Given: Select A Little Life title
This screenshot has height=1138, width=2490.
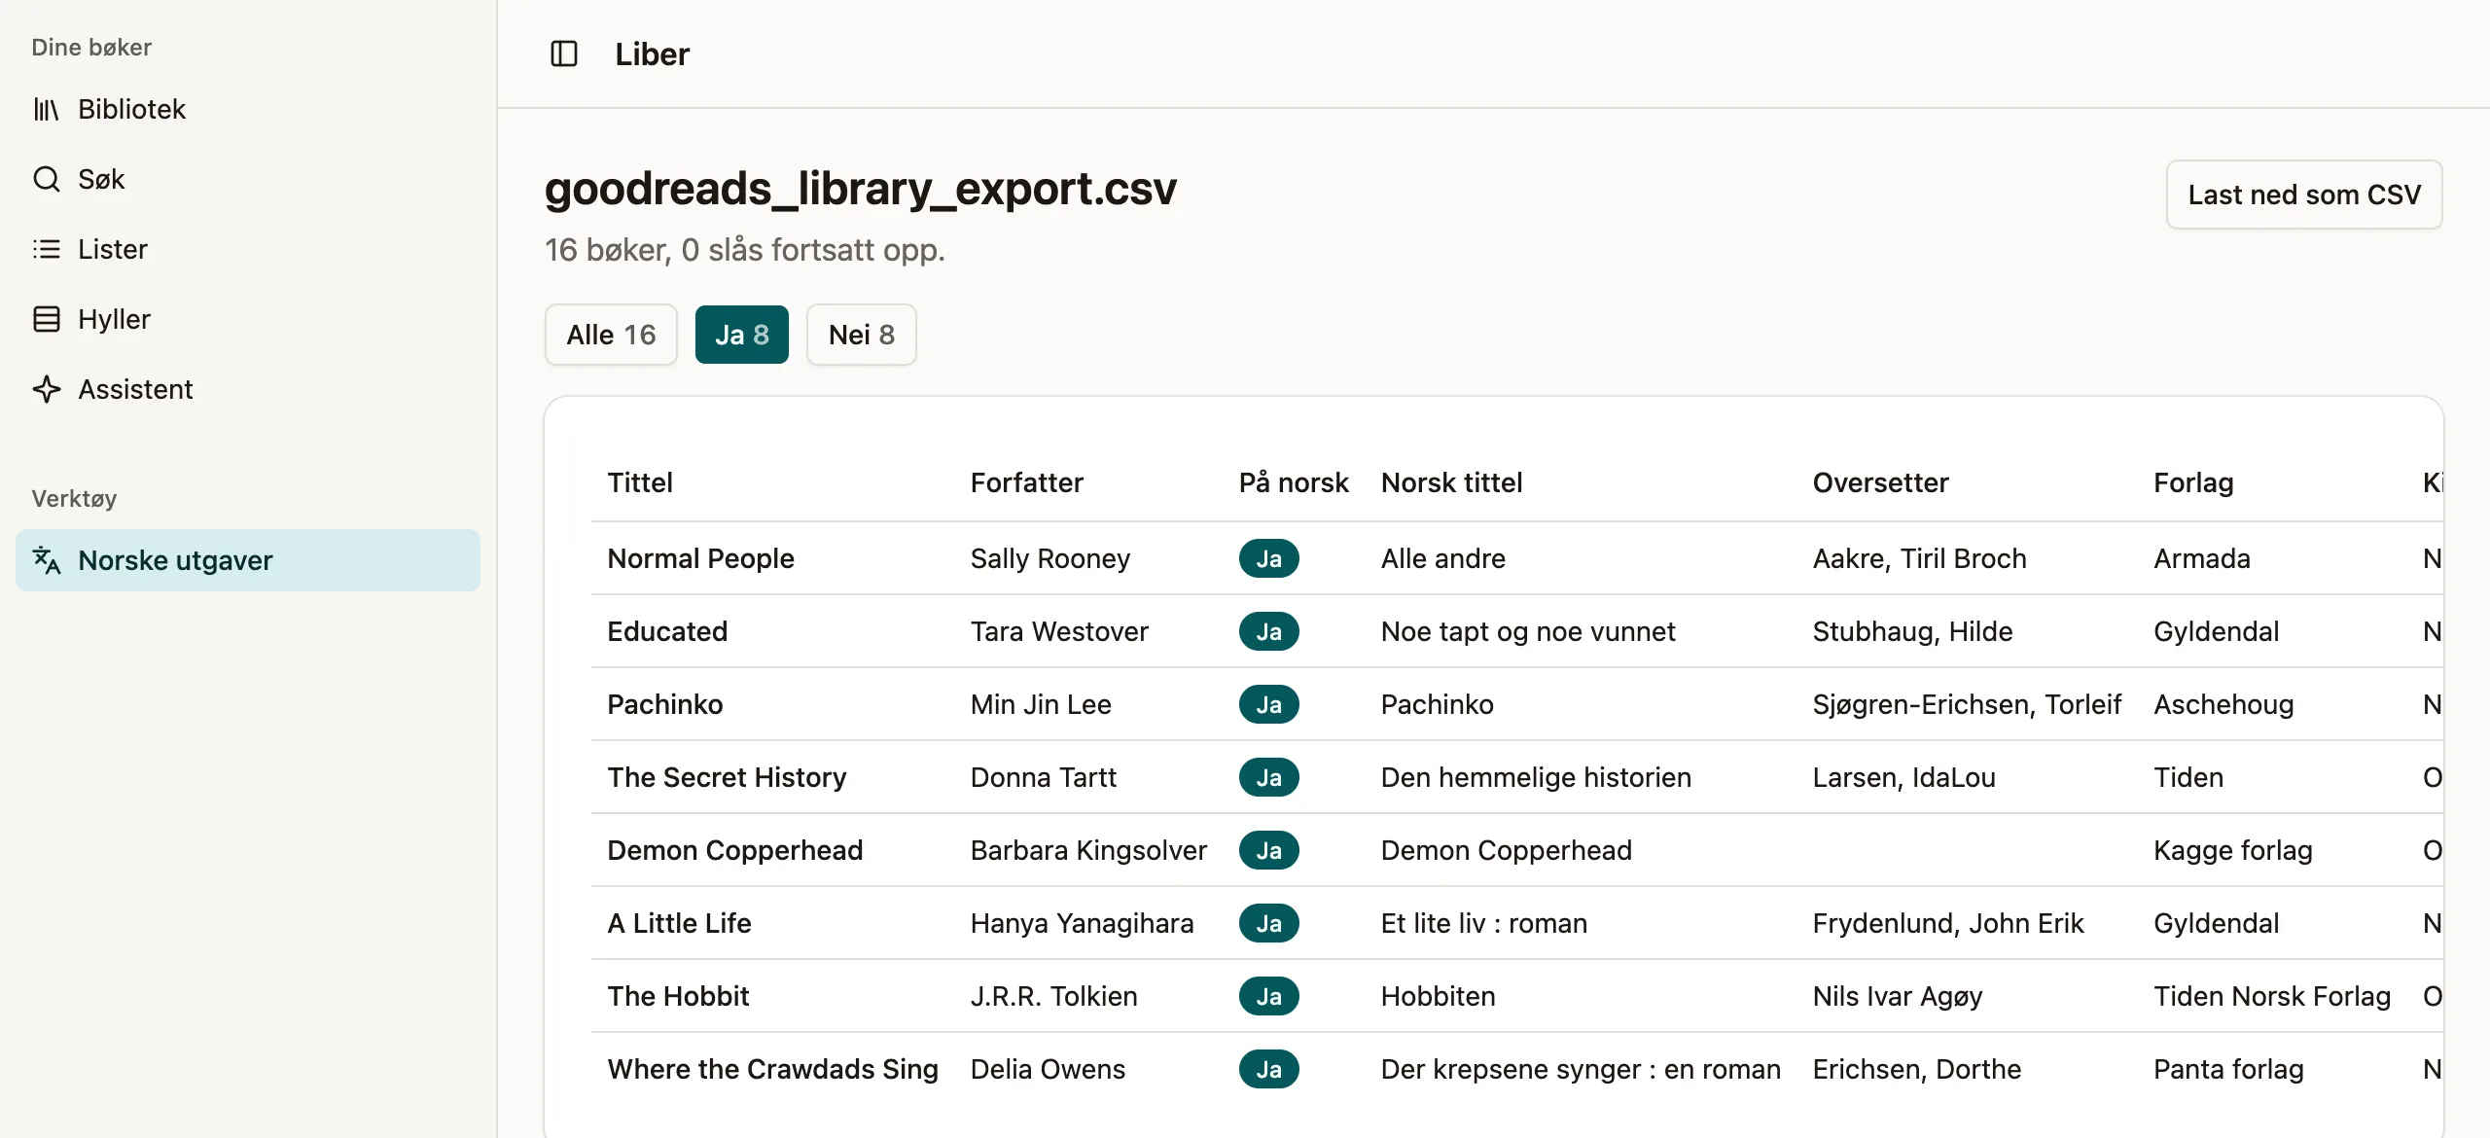Looking at the screenshot, I should tap(680, 923).
